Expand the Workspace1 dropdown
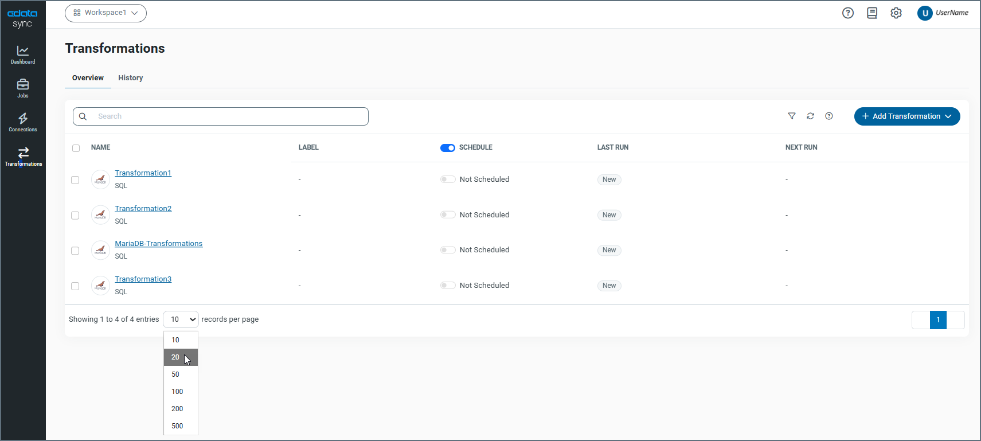981x441 pixels. pos(105,13)
